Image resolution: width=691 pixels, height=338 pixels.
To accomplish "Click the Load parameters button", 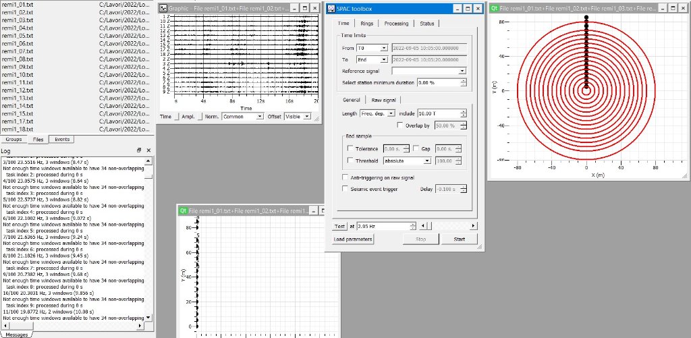I will pos(353,239).
